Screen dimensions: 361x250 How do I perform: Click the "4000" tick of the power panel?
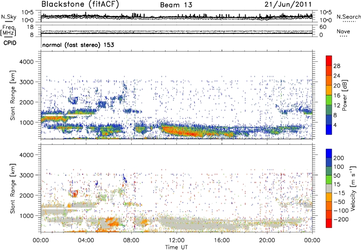(x=27, y=62)
